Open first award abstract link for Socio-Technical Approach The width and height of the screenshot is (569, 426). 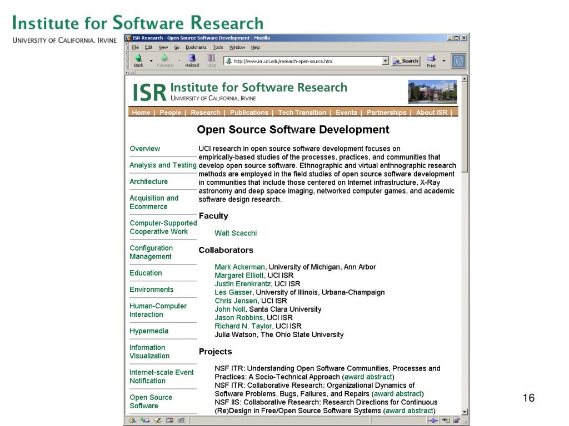368,377
